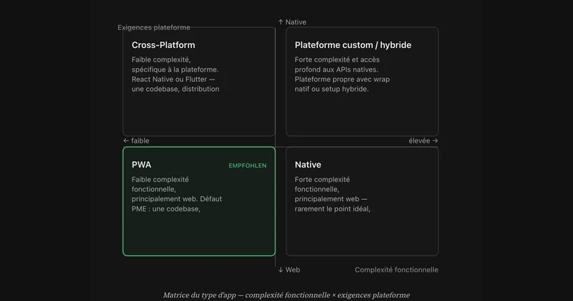Select the Cross-Platform card heading
The height and width of the screenshot is (301, 573).
tap(163, 45)
